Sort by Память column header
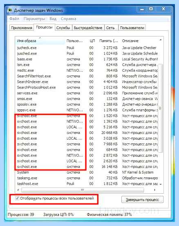Image resolution: width=179 pixels, height=226 pixels. (109, 41)
